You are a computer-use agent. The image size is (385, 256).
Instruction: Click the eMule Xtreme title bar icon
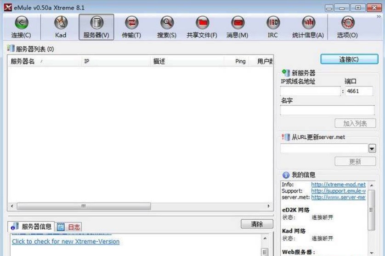tap(8, 8)
